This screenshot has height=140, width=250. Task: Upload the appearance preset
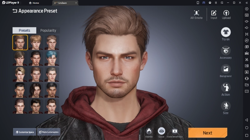point(226,15)
